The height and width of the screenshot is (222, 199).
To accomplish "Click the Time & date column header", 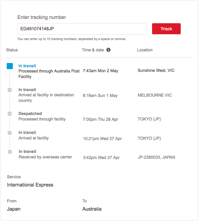I will pyautogui.click(x=93, y=50).
